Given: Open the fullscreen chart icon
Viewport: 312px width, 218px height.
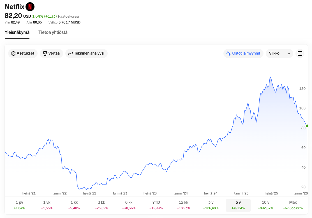Looking at the screenshot, I should coord(300,53).
